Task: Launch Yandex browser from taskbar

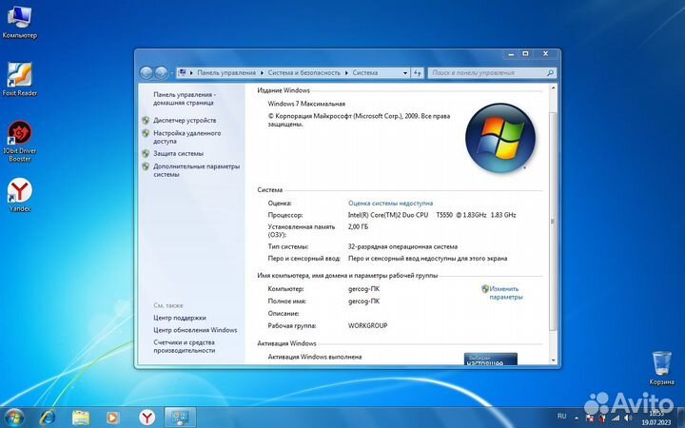Action: click(147, 418)
